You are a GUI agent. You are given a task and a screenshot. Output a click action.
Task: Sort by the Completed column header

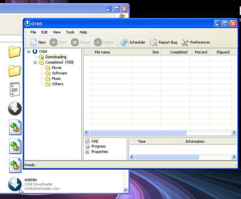pos(175,52)
